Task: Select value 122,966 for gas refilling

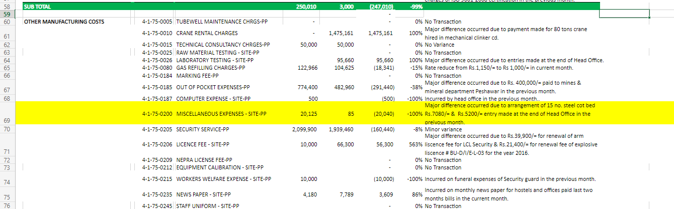Action: pyautogui.click(x=308, y=68)
